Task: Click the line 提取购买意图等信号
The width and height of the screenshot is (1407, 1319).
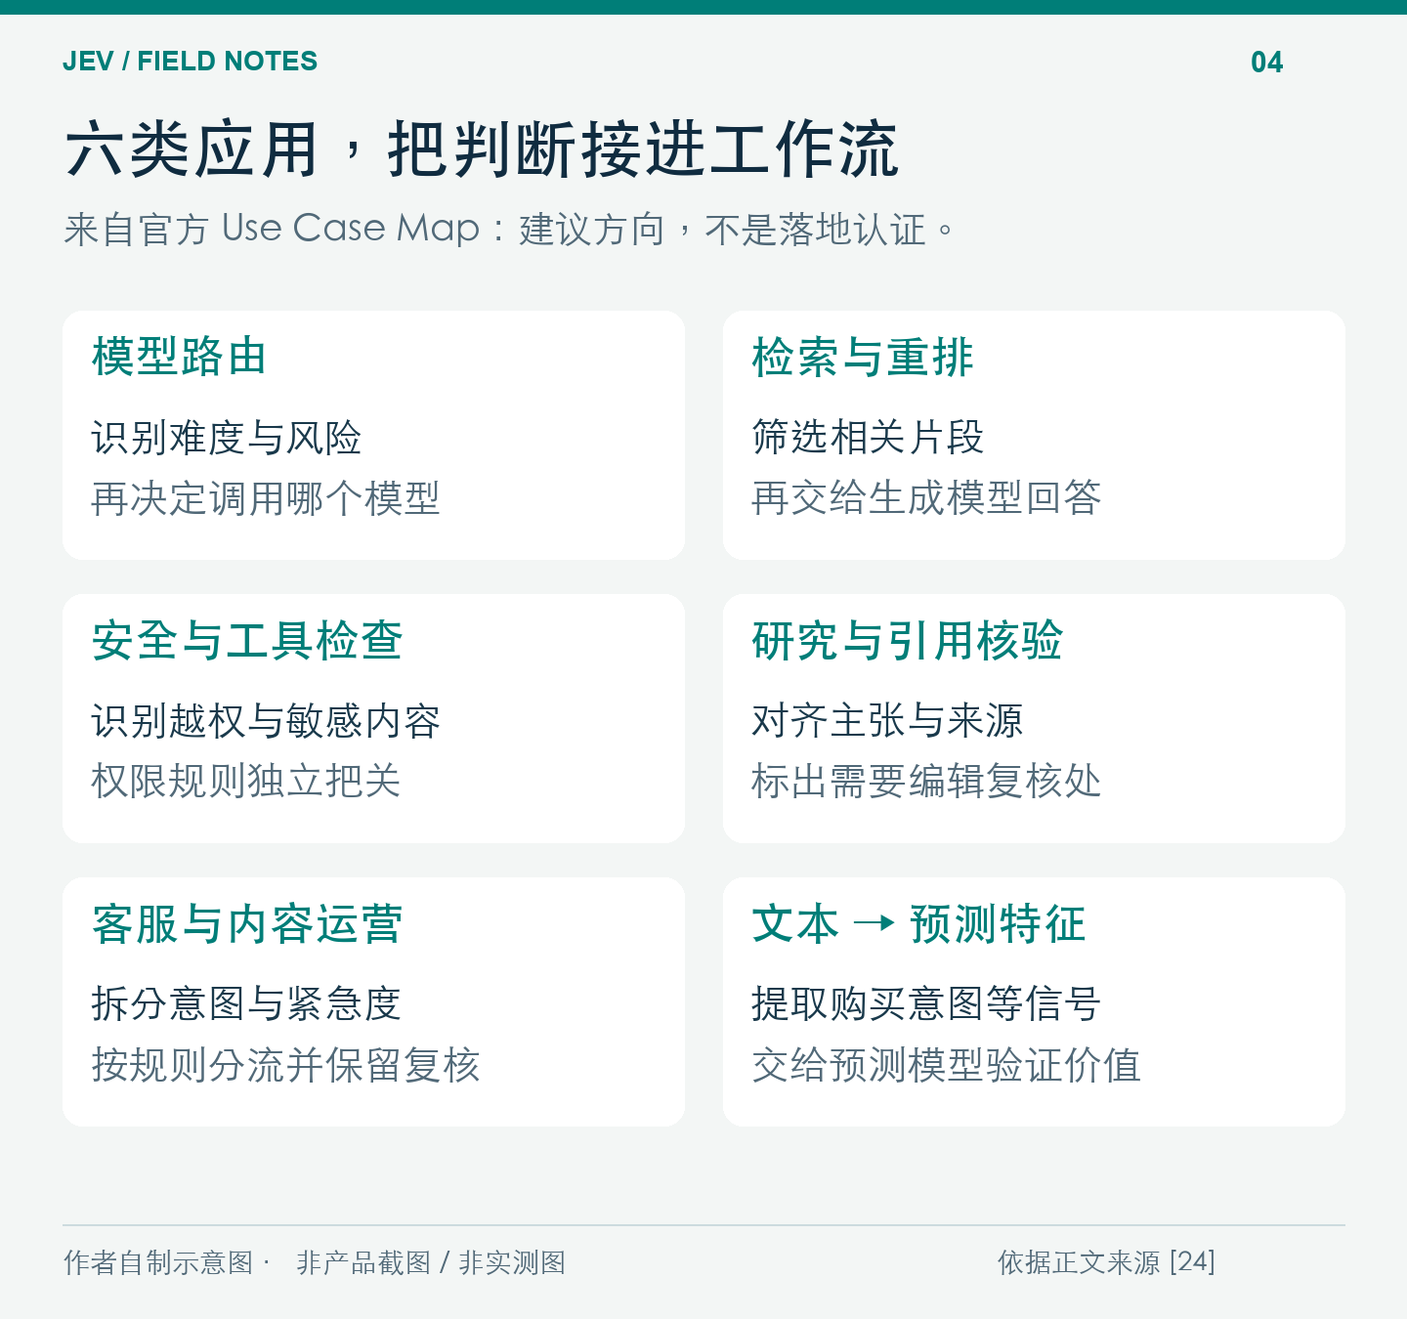Action: click(926, 1004)
